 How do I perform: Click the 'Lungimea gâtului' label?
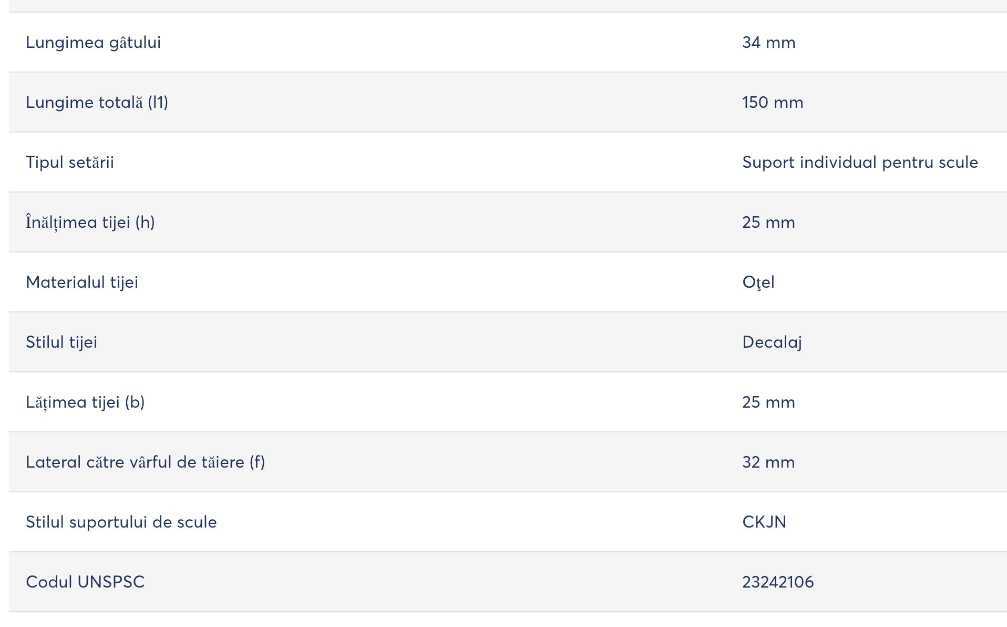click(93, 43)
